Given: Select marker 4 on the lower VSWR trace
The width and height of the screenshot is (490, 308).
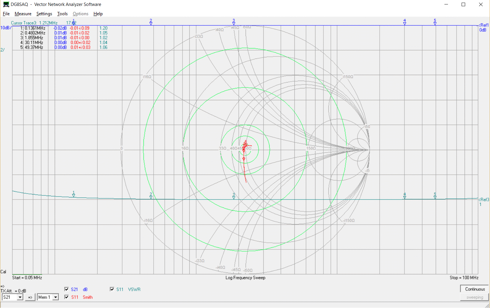Looking at the screenshot, I should [x=404, y=196].
